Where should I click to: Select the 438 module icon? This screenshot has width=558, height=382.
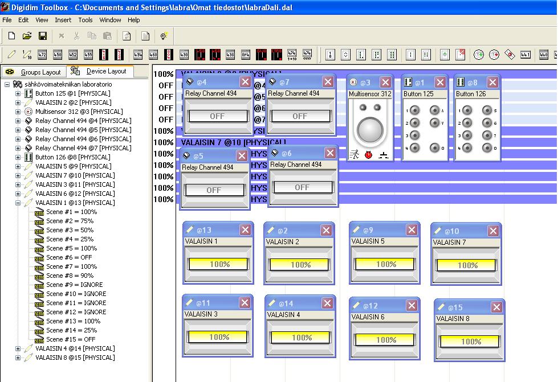230,55
